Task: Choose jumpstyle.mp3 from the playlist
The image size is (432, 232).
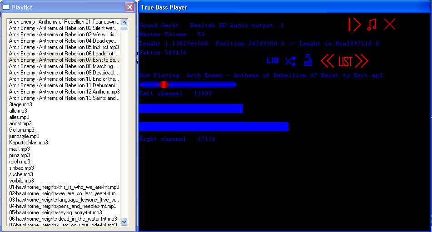Action: (24, 136)
